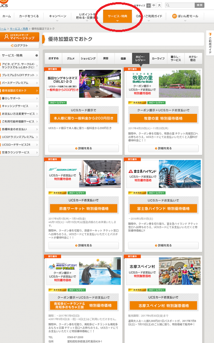The width and height of the screenshot is (214, 343).
Task: Click the cinema lobby photo thumbnail
Action: point(100,84)
